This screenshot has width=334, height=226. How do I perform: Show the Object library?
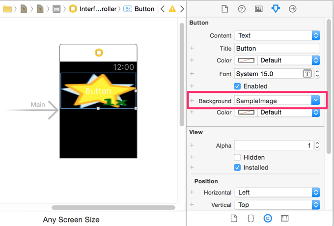point(268,218)
